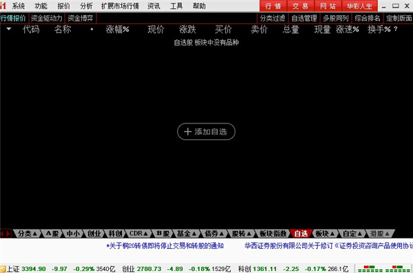Open the 扩展市场行情 menu
This screenshot has width=413, height=273.
[x=120, y=6]
